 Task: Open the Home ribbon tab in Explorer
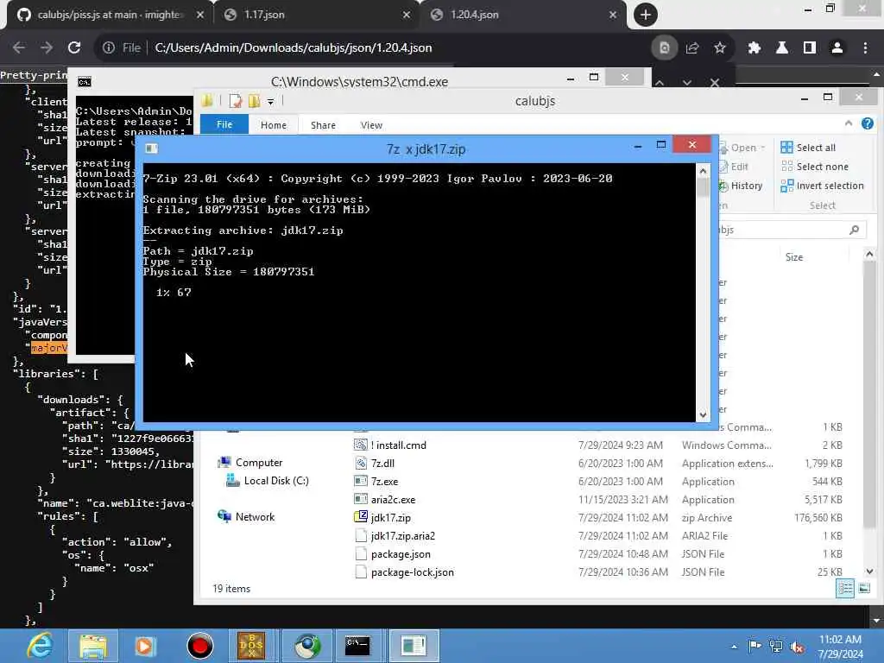point(274,125)
